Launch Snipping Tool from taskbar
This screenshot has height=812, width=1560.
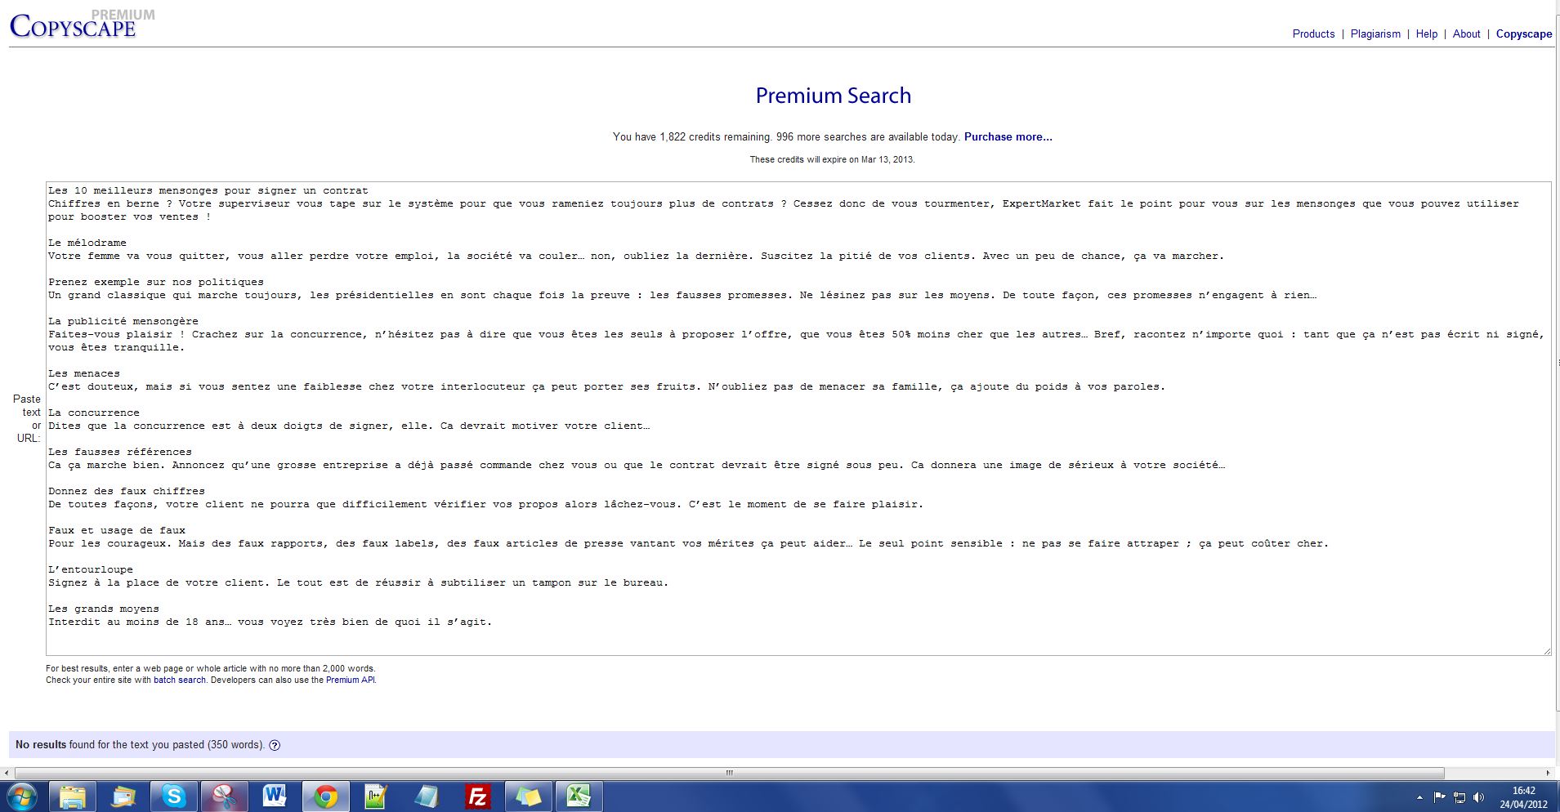pos(224,796)
